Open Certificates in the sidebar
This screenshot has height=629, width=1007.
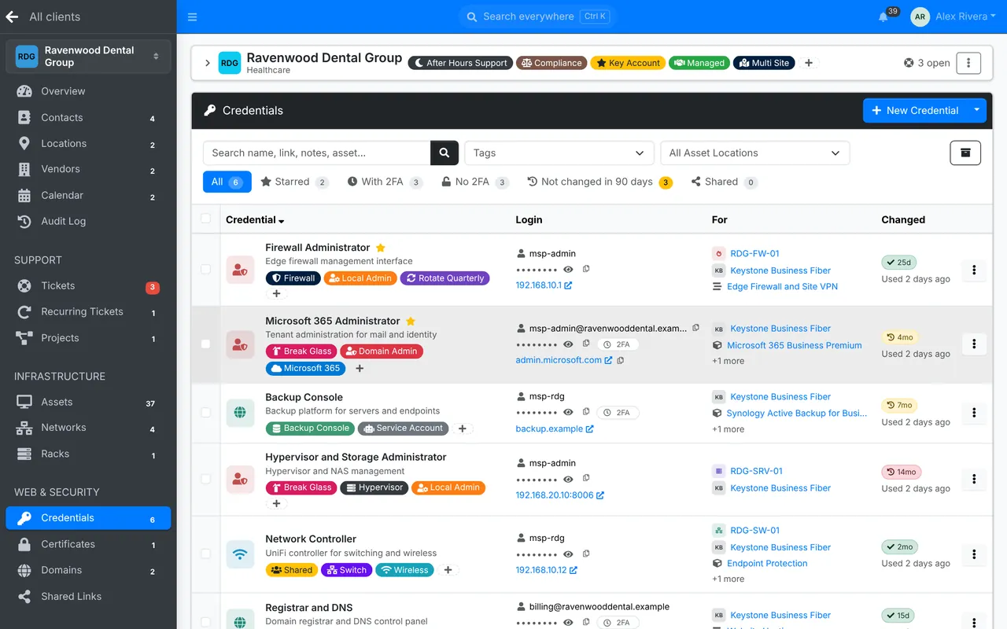point(88,544)
